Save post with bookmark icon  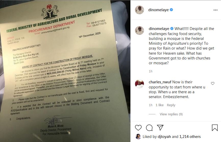click(x=215, y=128)
